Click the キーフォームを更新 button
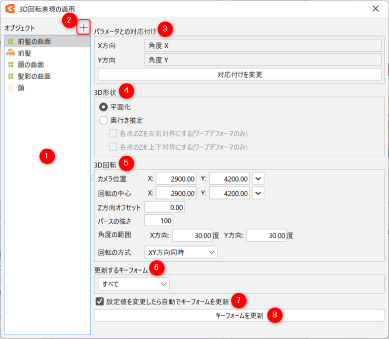Screen dimensions: 389x339 tap(240, 315)
